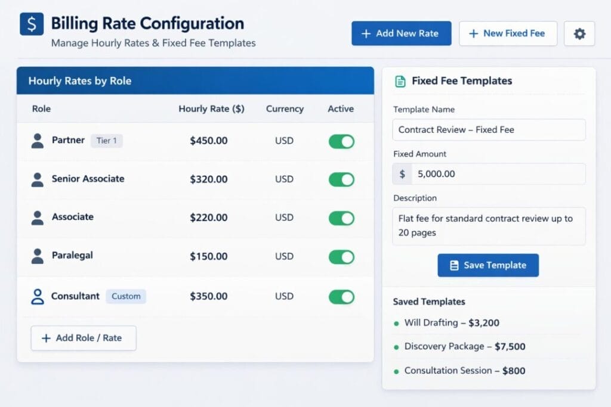The image size is (611, 407).
Task: Select the Discovery Package saved template
Action: tap(465, 346)
